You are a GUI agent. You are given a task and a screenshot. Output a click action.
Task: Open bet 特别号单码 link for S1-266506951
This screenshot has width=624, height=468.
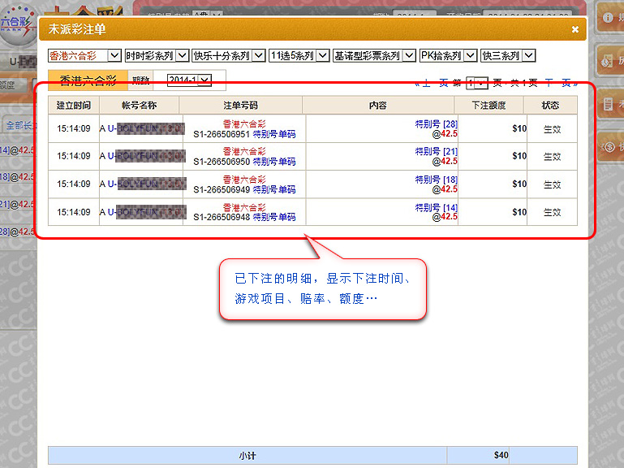tap(274, 134)
